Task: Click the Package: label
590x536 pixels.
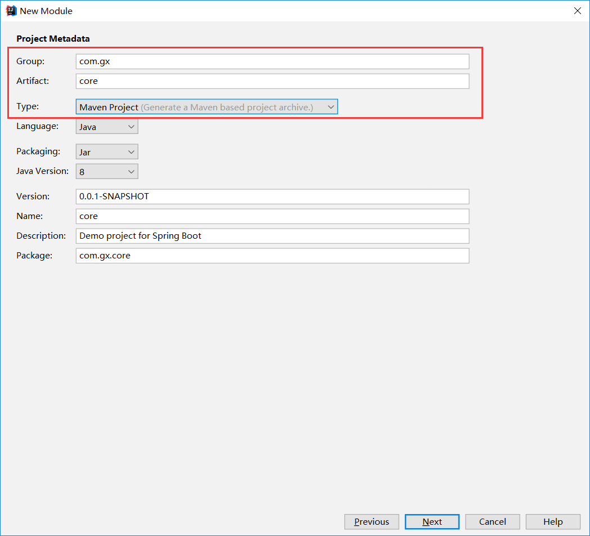Action: pyautogui.click(x=34, y=256)
